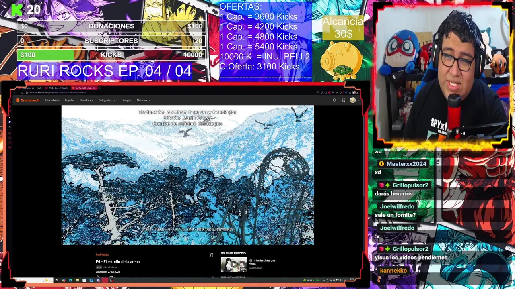Click the AVGO stock widget in taskbar
515x289 pixels.
(311, 280)
